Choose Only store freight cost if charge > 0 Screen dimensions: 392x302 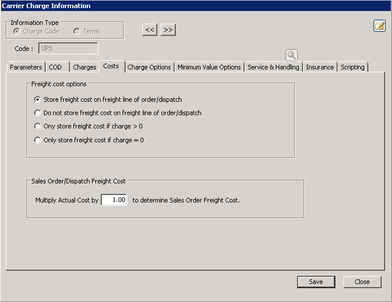[38, 126]
